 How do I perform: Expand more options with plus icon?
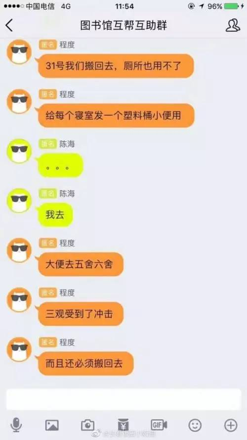point(231,425)
